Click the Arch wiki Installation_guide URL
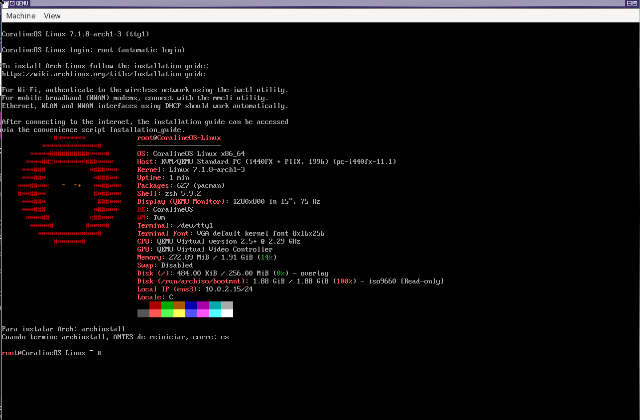Image resolution: width=640 pixels, height=420 pixels. click(x=104, y=74)
